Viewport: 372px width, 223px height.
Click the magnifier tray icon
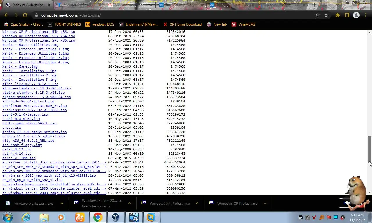click(322, 217)
